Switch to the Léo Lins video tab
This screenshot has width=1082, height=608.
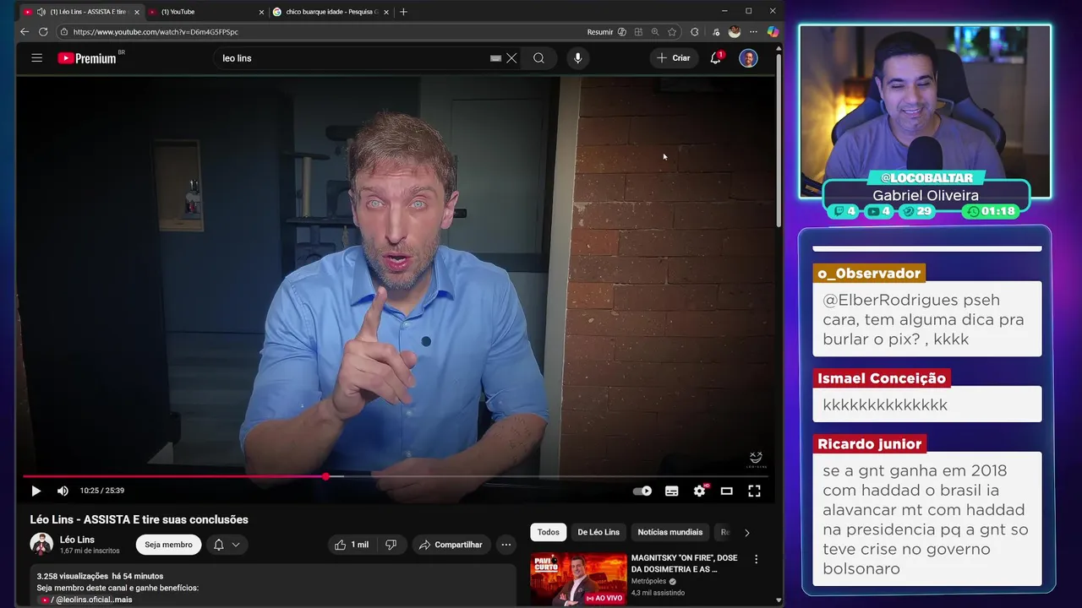coord(80,12)
